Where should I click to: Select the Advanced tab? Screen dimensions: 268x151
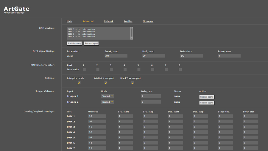[88, 21]
